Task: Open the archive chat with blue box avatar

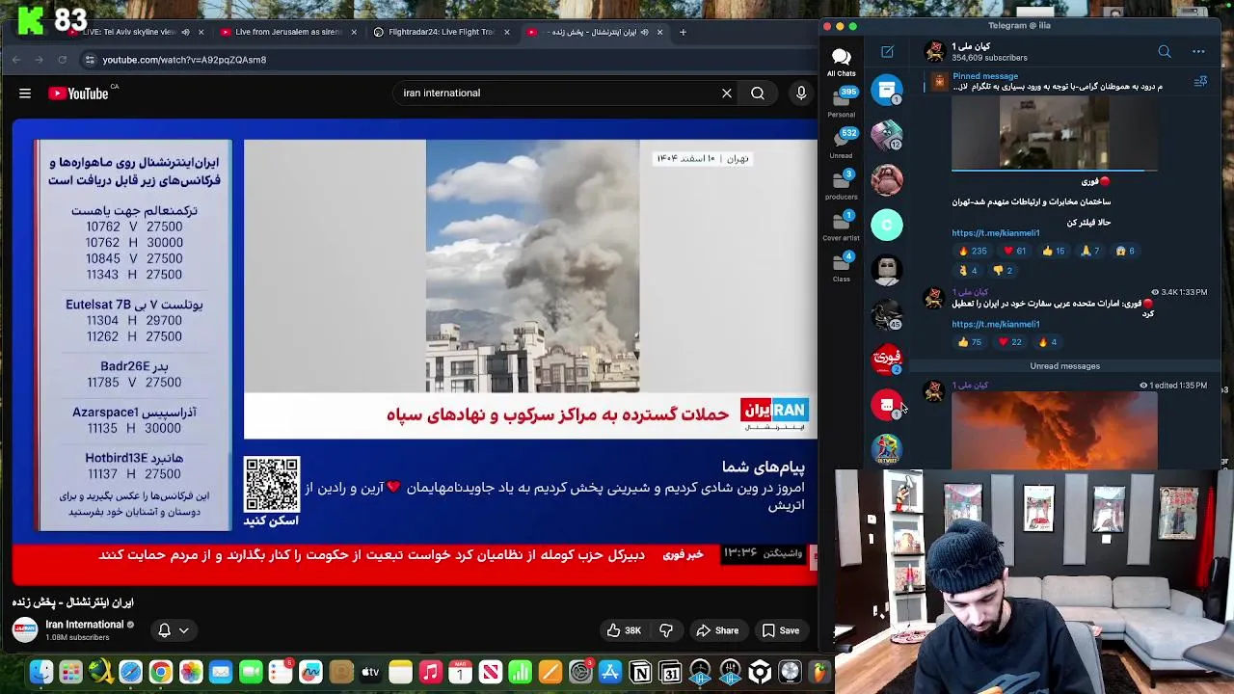Action: click(x=887, y=90)
